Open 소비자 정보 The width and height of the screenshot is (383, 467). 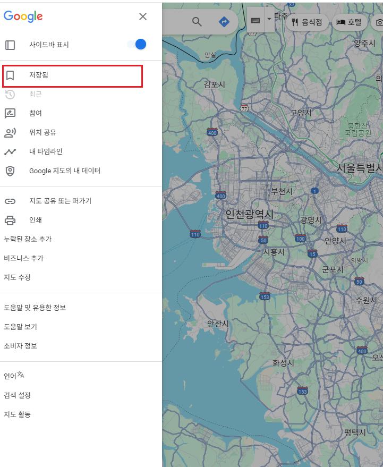(20, 346)
